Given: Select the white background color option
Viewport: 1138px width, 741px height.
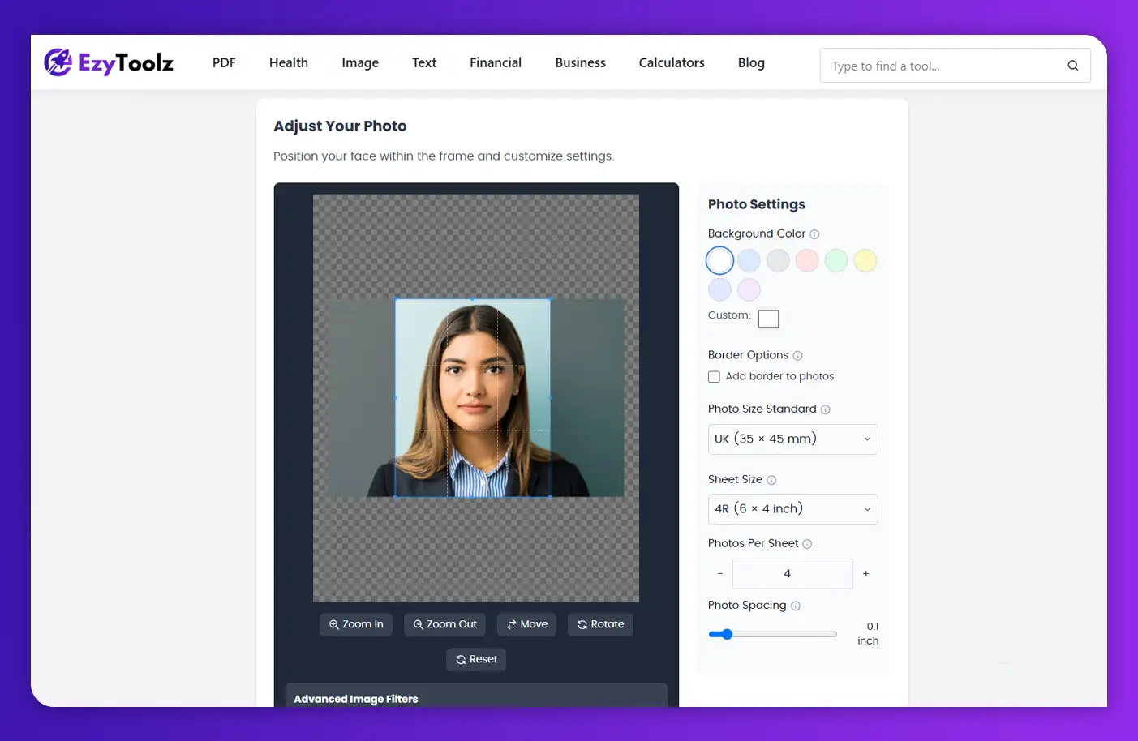Looking at the screenshot, I should tap(719, 259).
